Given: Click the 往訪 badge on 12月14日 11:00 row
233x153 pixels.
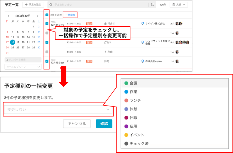Looking at the screenshot, I should [89, 23].
